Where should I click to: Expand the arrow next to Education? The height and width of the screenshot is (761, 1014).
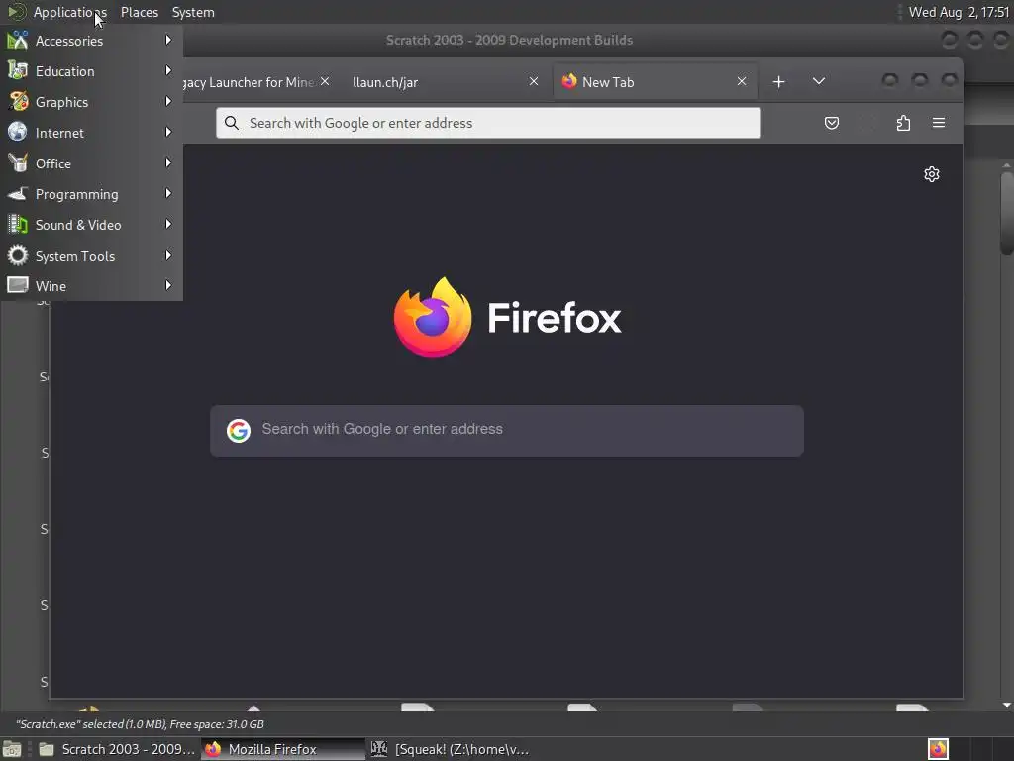[168, 70]
